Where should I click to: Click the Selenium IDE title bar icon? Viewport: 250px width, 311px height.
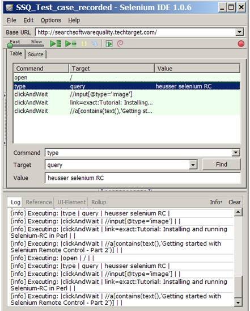coord(9,7)
